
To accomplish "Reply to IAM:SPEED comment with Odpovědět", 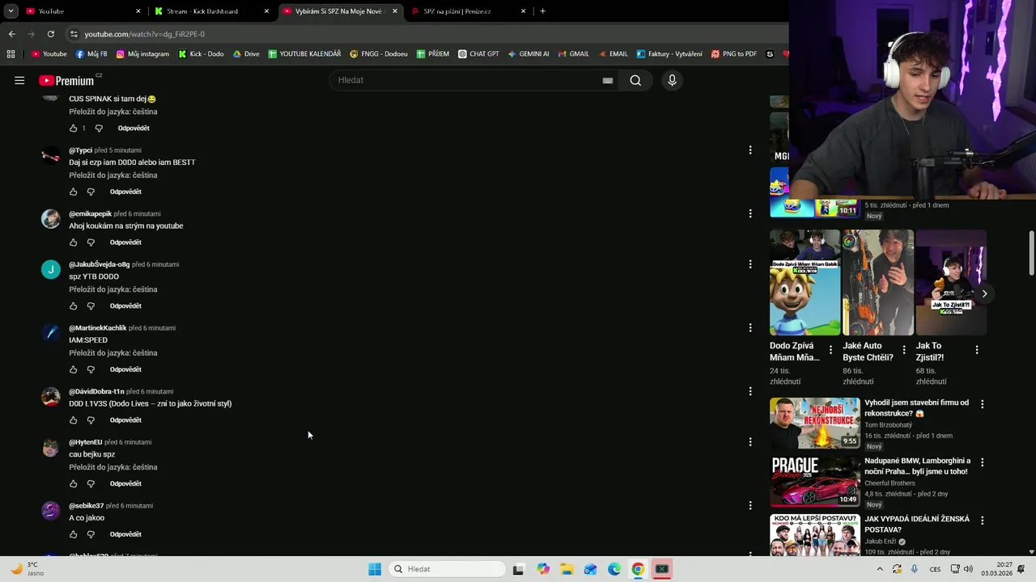I will (125, 369).
